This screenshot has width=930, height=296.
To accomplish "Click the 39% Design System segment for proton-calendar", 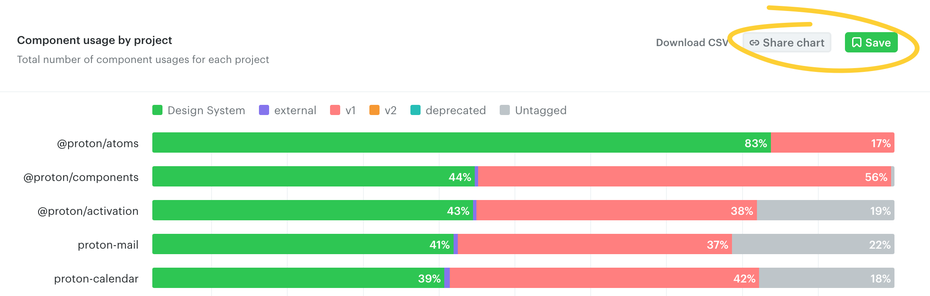I will [x=298, y=278].
